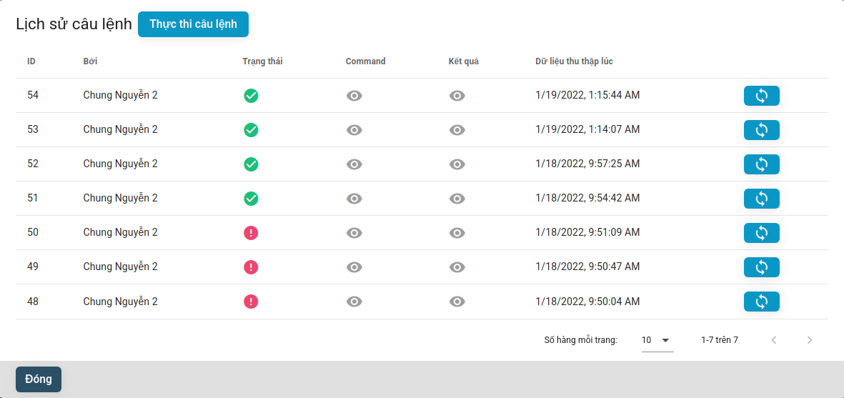
Task: Click the ID column header
Action: click(x=31, y=61)
